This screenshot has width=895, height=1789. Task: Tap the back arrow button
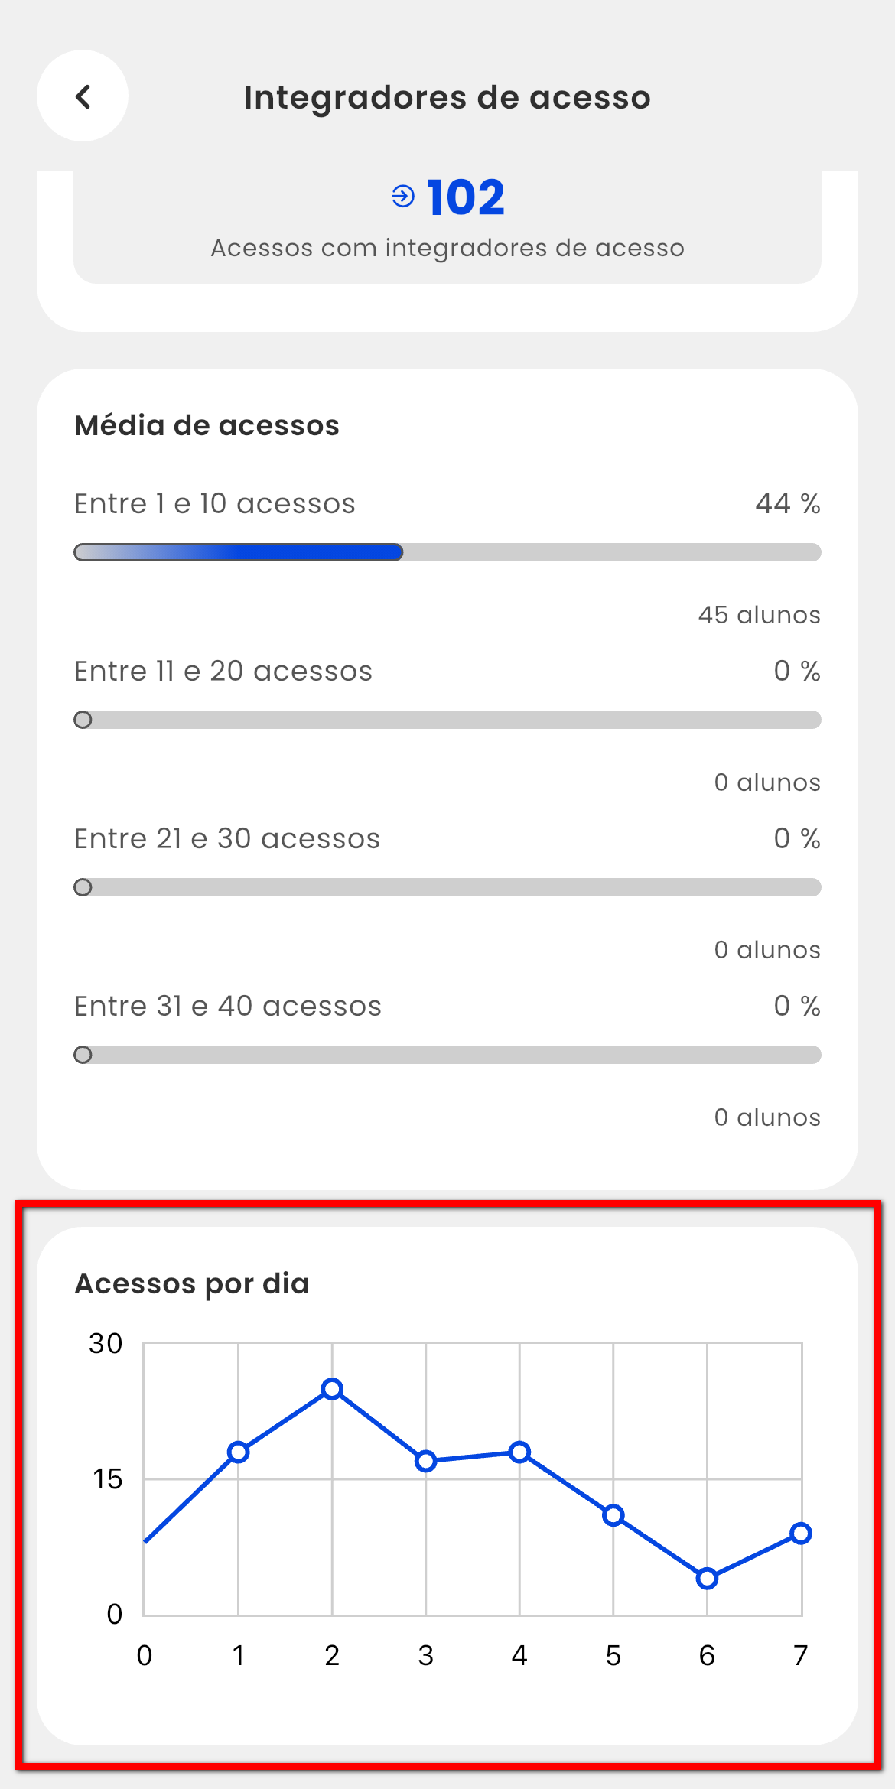point(83,96)
